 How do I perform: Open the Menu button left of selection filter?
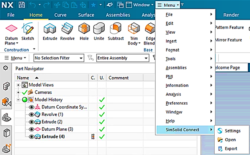tap(15, 58)
